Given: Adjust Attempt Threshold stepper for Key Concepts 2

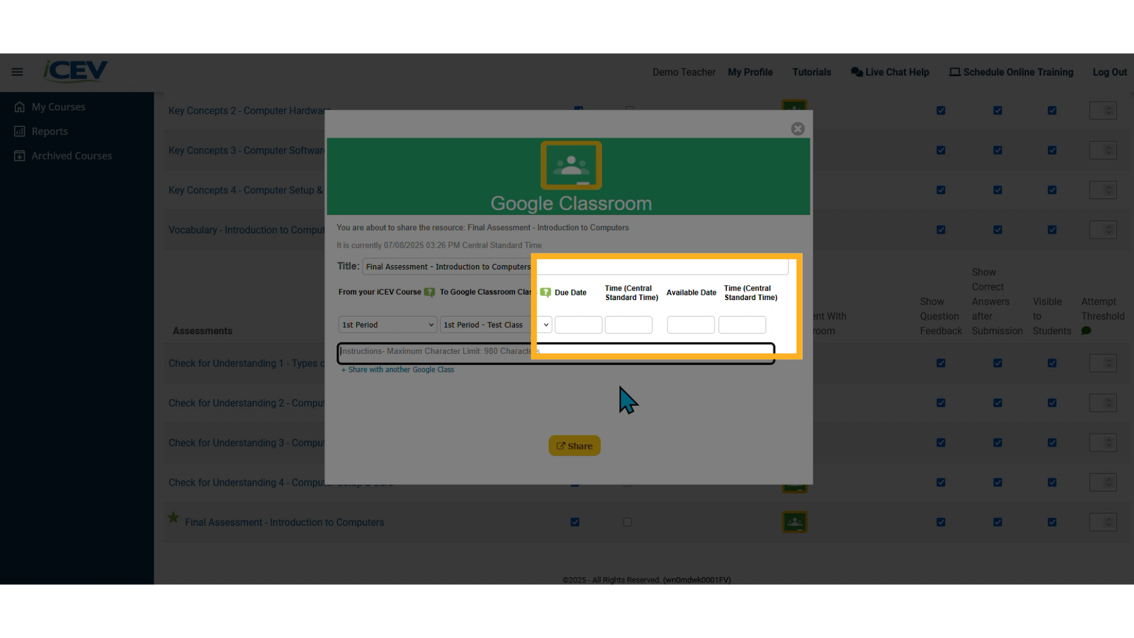Looking at the screenshot, I should [1103, 110].
